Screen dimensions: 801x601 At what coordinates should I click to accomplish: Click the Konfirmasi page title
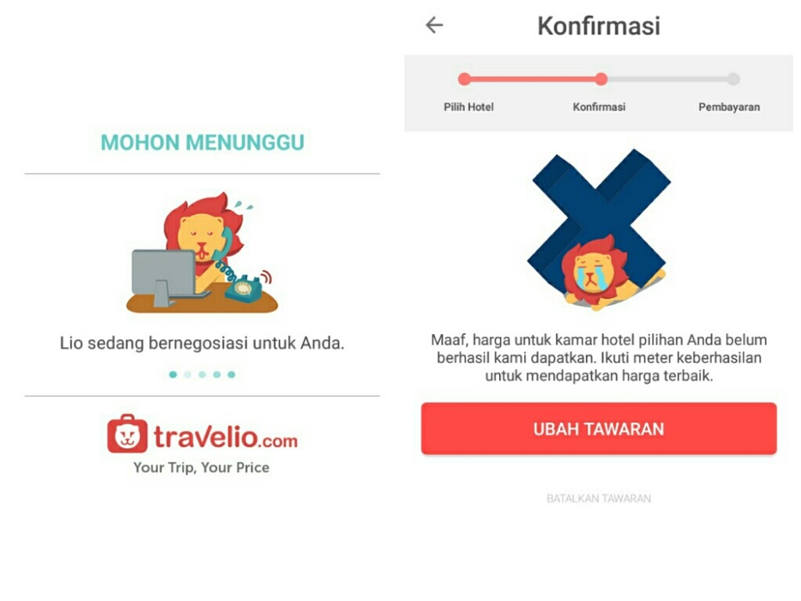(598, 26)
